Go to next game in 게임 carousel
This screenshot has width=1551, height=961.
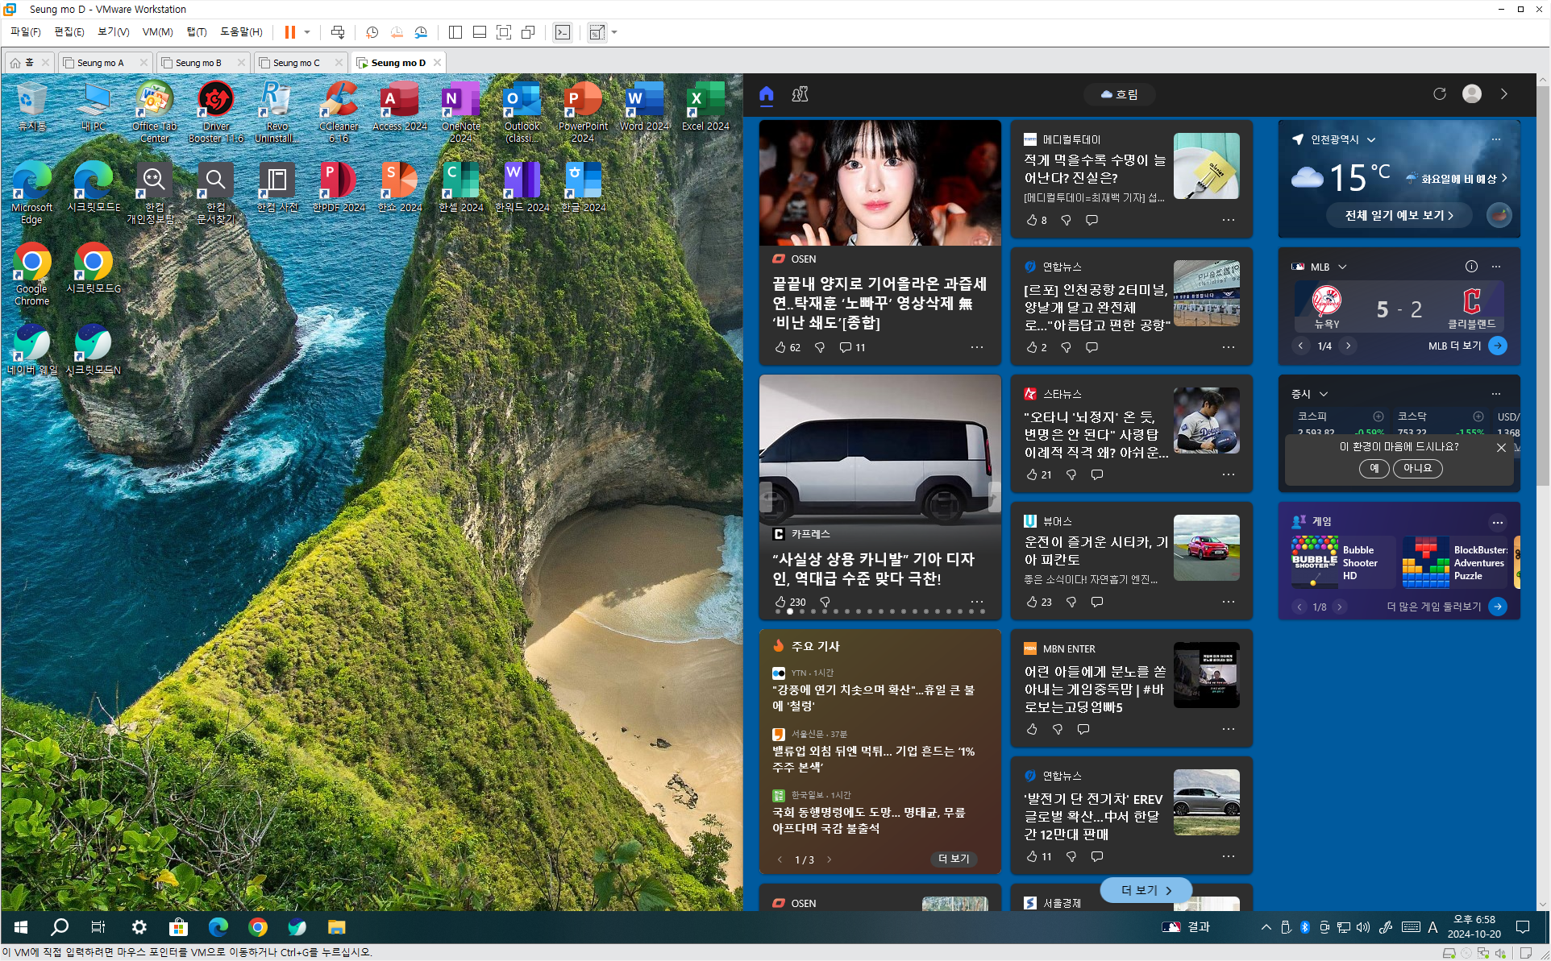click(x=1340, y=607)
